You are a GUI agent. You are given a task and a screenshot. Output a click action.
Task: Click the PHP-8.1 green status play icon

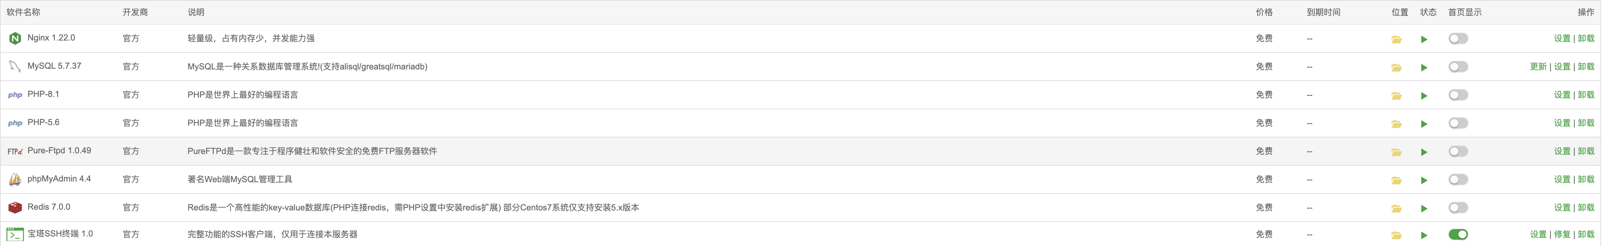(x=1424, y=96)
